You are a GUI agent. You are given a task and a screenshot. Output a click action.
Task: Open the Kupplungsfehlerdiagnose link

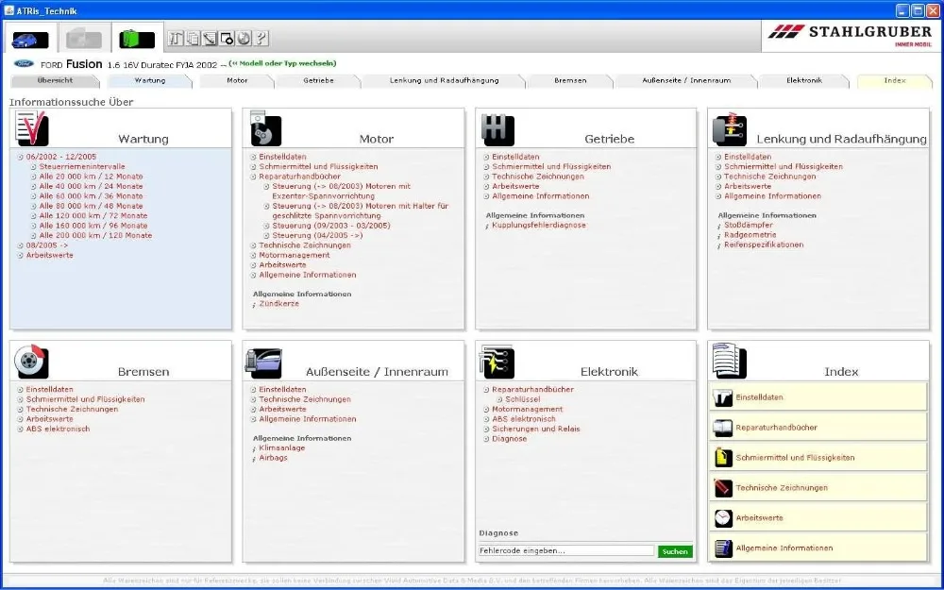click(x=539, y=226)
